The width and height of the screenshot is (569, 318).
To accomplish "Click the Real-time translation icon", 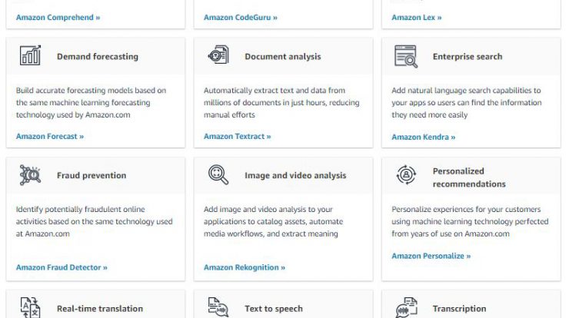I will [x=30, y=307].
